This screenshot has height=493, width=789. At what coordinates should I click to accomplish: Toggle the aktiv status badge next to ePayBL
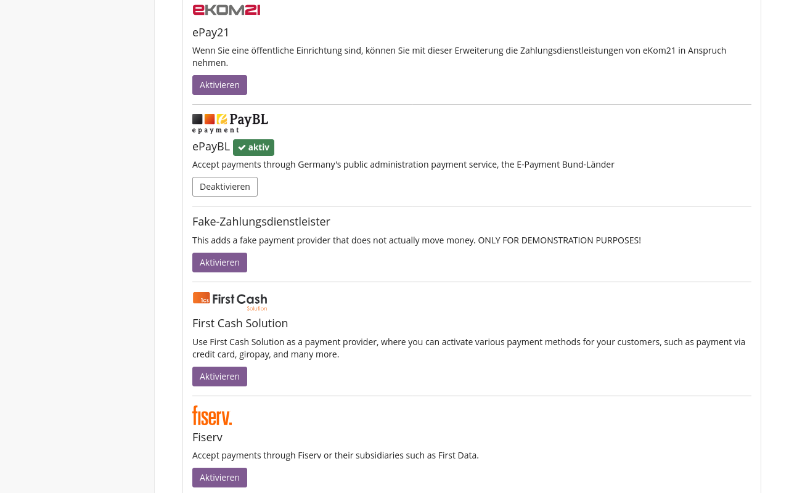tap(253, 147)
